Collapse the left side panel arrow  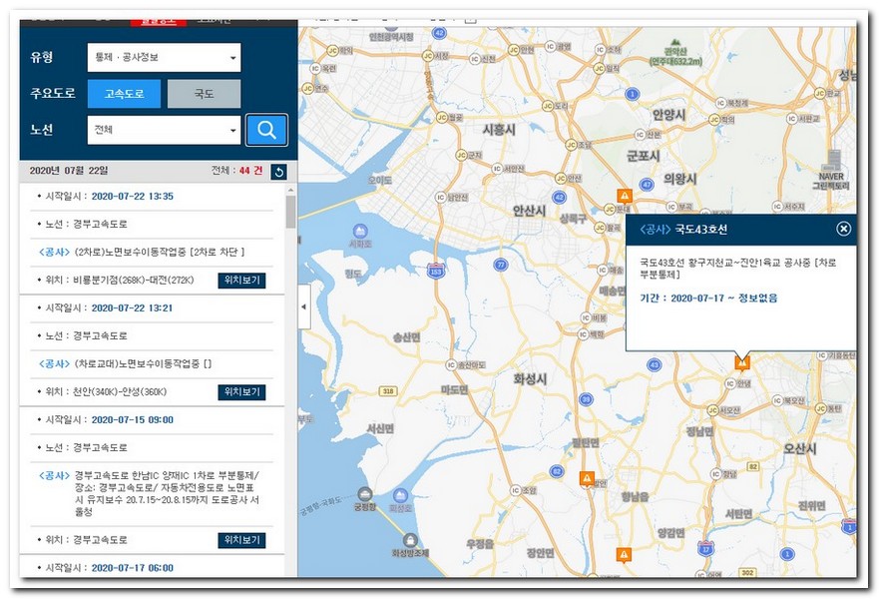[303, 307]
